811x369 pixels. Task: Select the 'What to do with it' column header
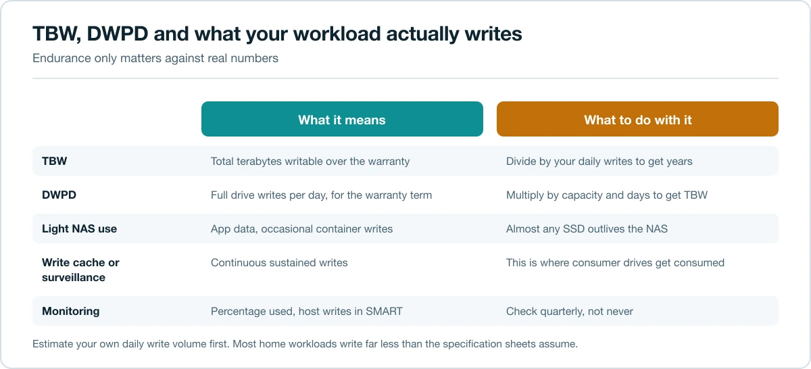[637, 120]
